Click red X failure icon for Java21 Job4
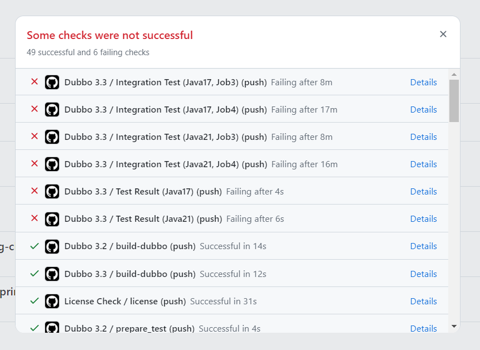 tap(35, 164)
